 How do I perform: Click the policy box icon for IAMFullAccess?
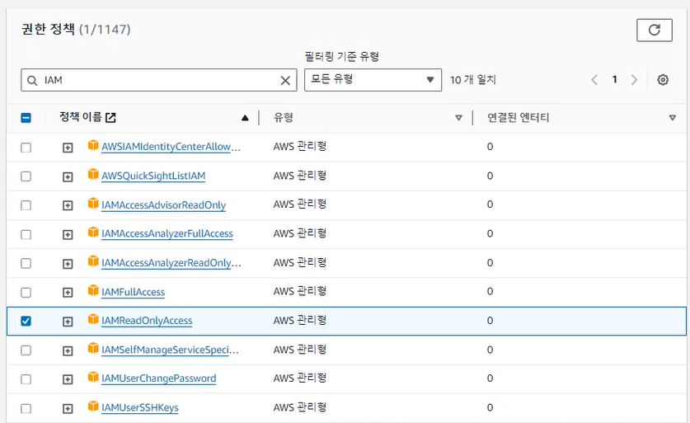tap(93, 290)
